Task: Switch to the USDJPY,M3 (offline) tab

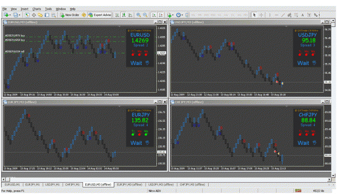Action: pyautogui.click(x=161, y=184)
